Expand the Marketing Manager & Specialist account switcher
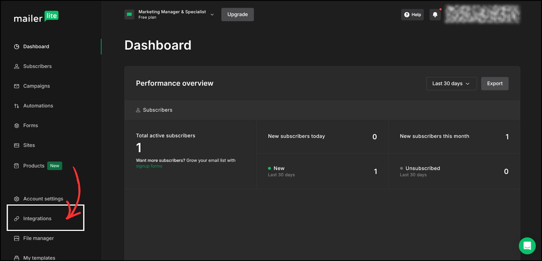 point(169,15)
